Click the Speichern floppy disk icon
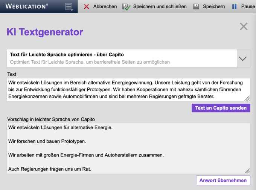256x190 pixels. click(196, 6)
